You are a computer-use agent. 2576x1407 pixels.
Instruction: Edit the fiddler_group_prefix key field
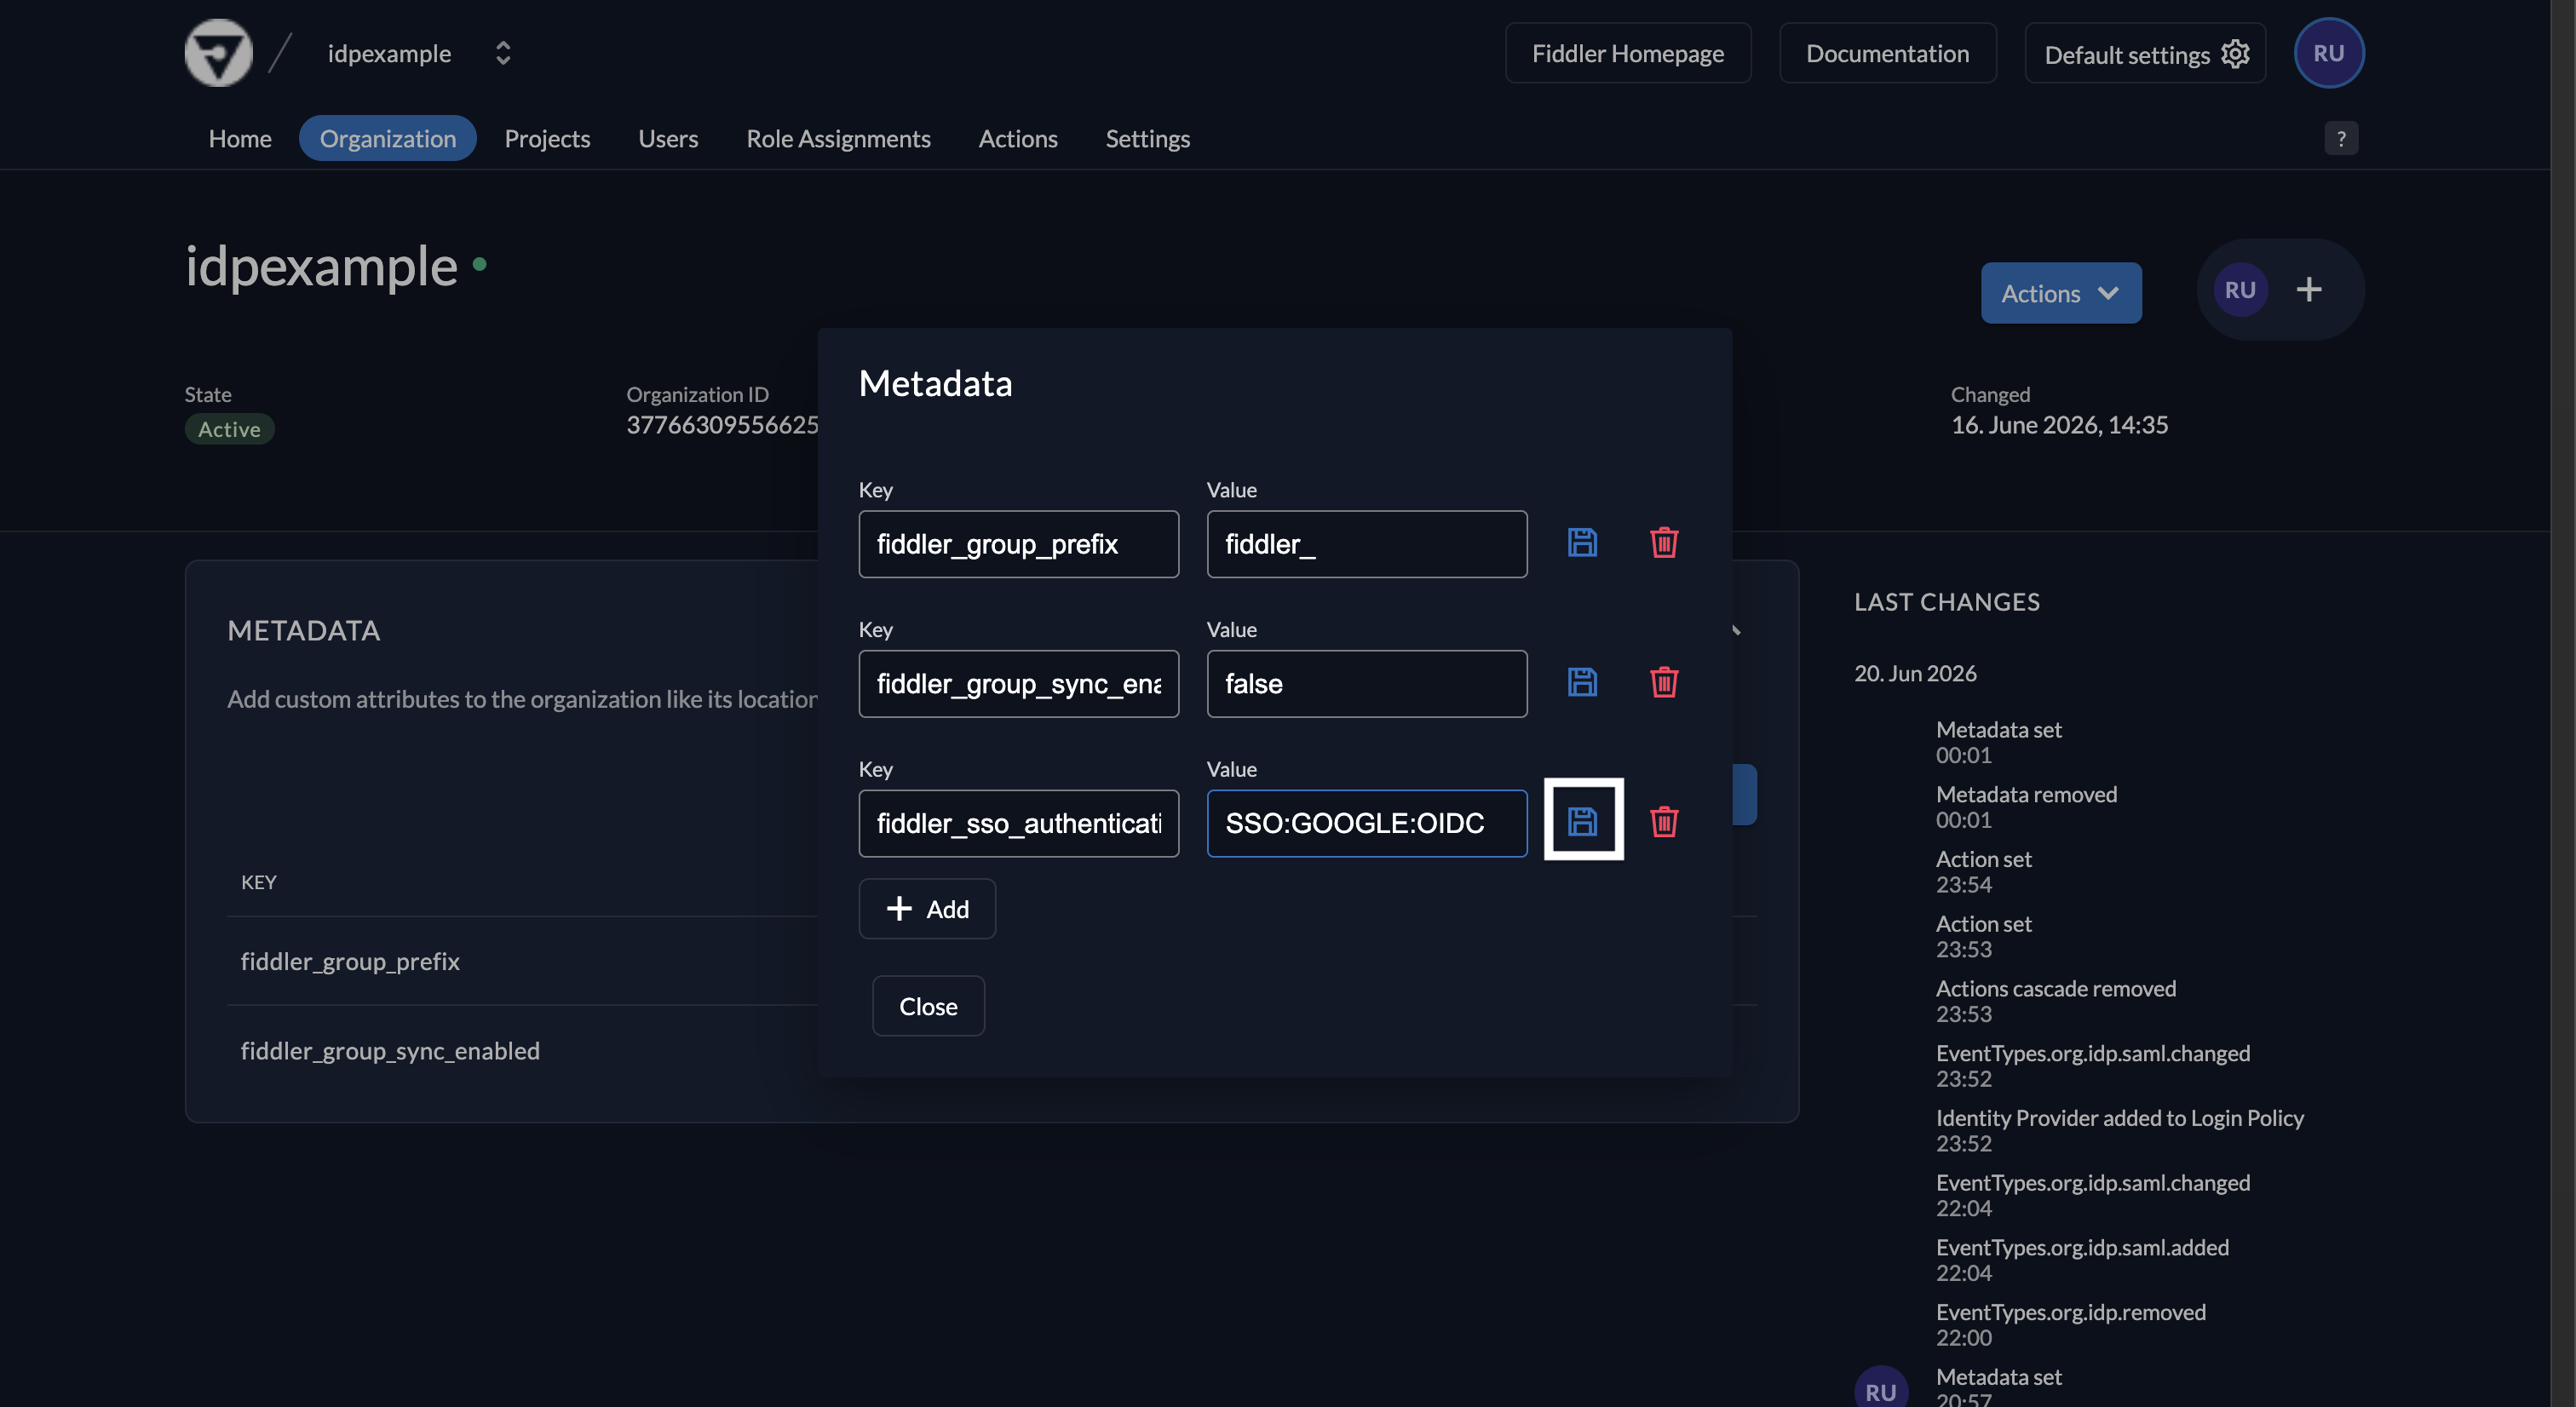(1018, 544)
